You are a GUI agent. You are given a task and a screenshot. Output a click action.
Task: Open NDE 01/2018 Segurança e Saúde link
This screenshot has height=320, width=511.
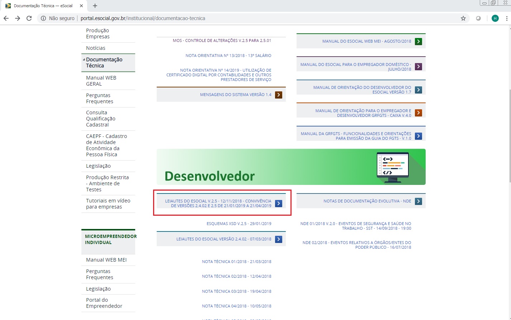coord(356,226)
